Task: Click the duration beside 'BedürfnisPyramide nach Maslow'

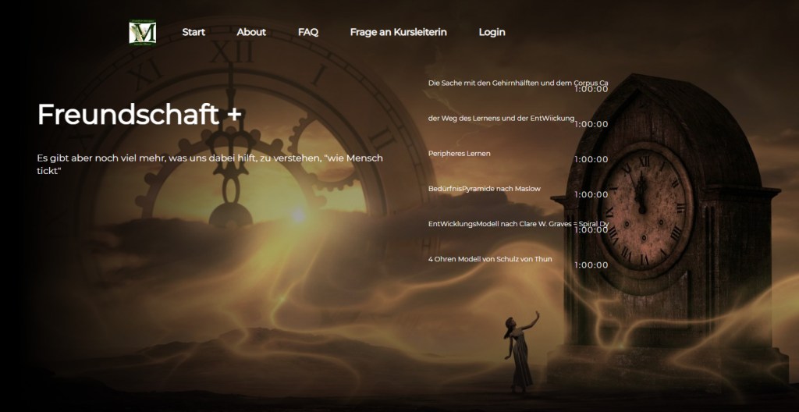Action: [x=591, y=194]
